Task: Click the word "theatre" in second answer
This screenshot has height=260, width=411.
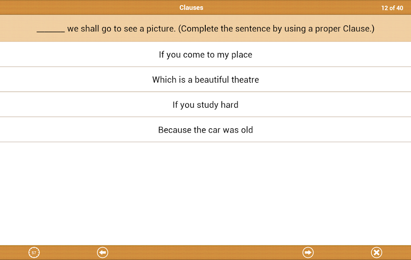Action: click(244, 80)
